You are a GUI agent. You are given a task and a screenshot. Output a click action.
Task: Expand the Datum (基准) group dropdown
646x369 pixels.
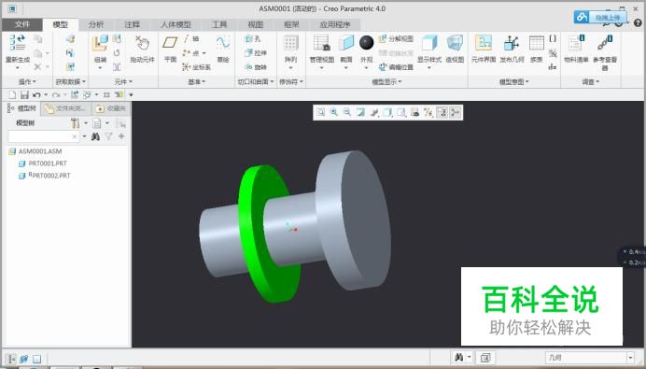197,82
